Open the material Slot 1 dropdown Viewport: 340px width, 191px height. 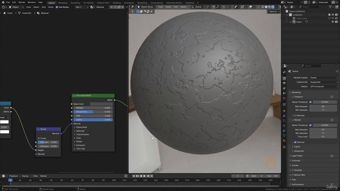coord(82,7)
